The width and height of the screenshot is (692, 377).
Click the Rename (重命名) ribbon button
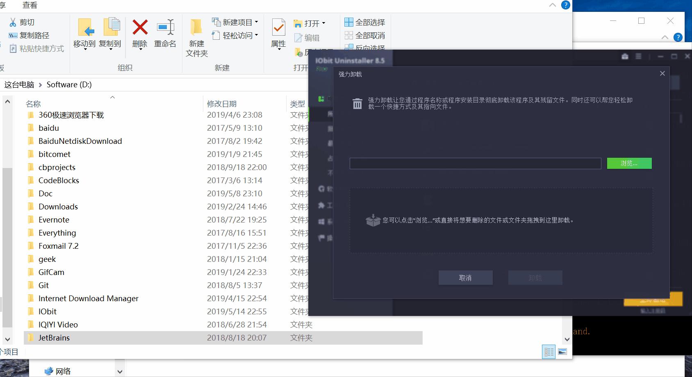pyautogui.click(x=165, y=34)
